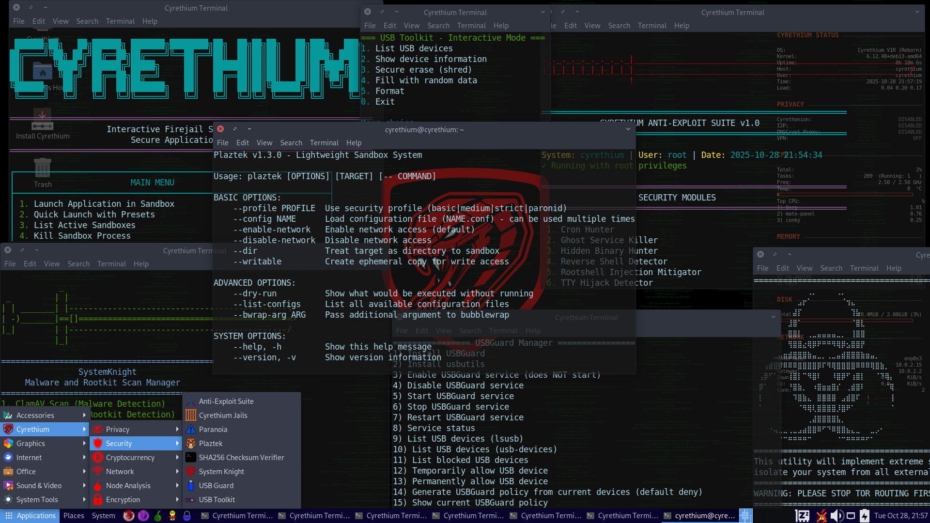
Task: Open Anti-Exploit Suite from Security submenu
Action: 227,401
